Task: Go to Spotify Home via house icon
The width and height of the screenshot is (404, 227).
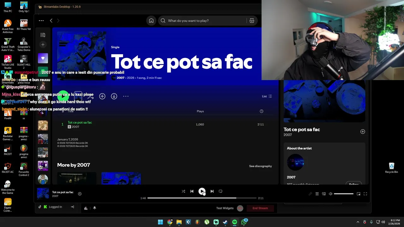Action: (151, 20)
